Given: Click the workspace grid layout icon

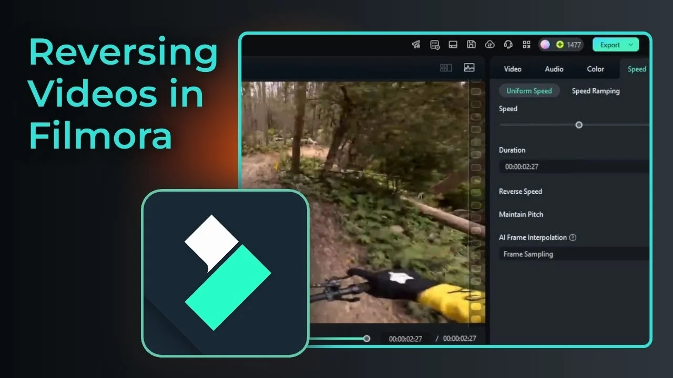Looking at the screenshot, I should click(x=526, y=45).
